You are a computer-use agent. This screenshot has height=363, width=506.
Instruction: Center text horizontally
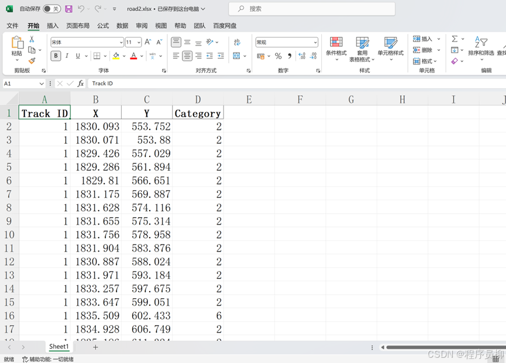click(187, 56)
